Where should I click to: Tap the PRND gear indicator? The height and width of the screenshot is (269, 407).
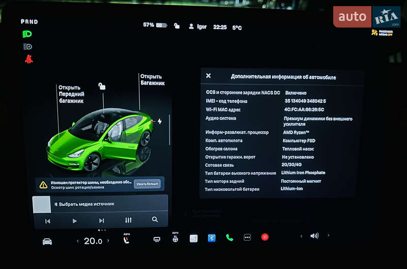coord(30,21)
